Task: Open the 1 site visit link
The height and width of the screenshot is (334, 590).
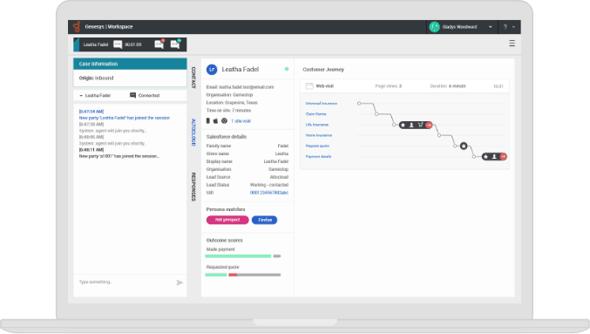Action: [x=241, y=121]
